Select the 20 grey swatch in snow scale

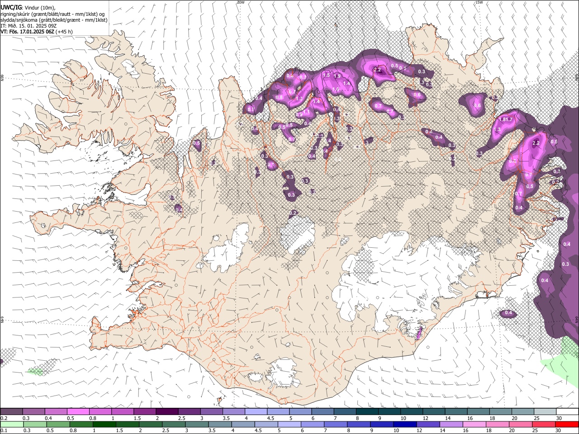point(523,411)
